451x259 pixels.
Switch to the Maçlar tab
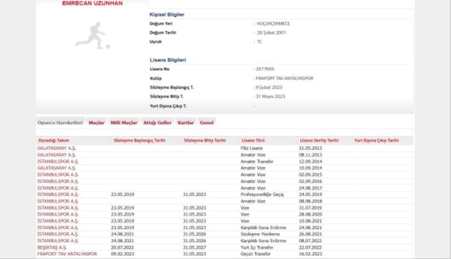click(x=96, y=122)
